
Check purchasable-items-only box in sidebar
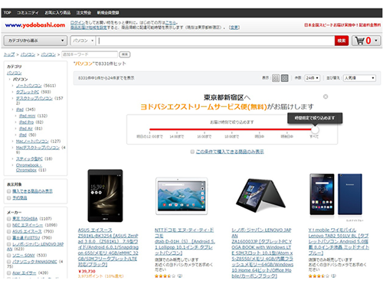click(9, 191)
